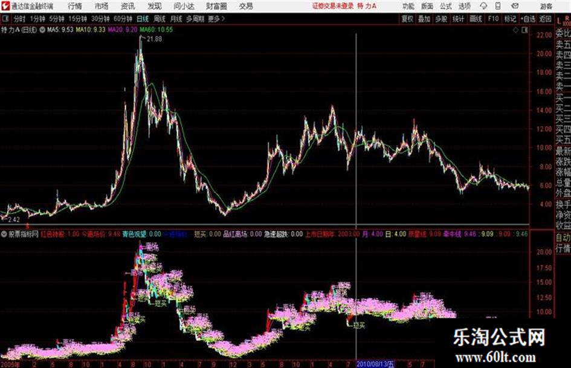Open the 问小达 menu

point(184,6)
